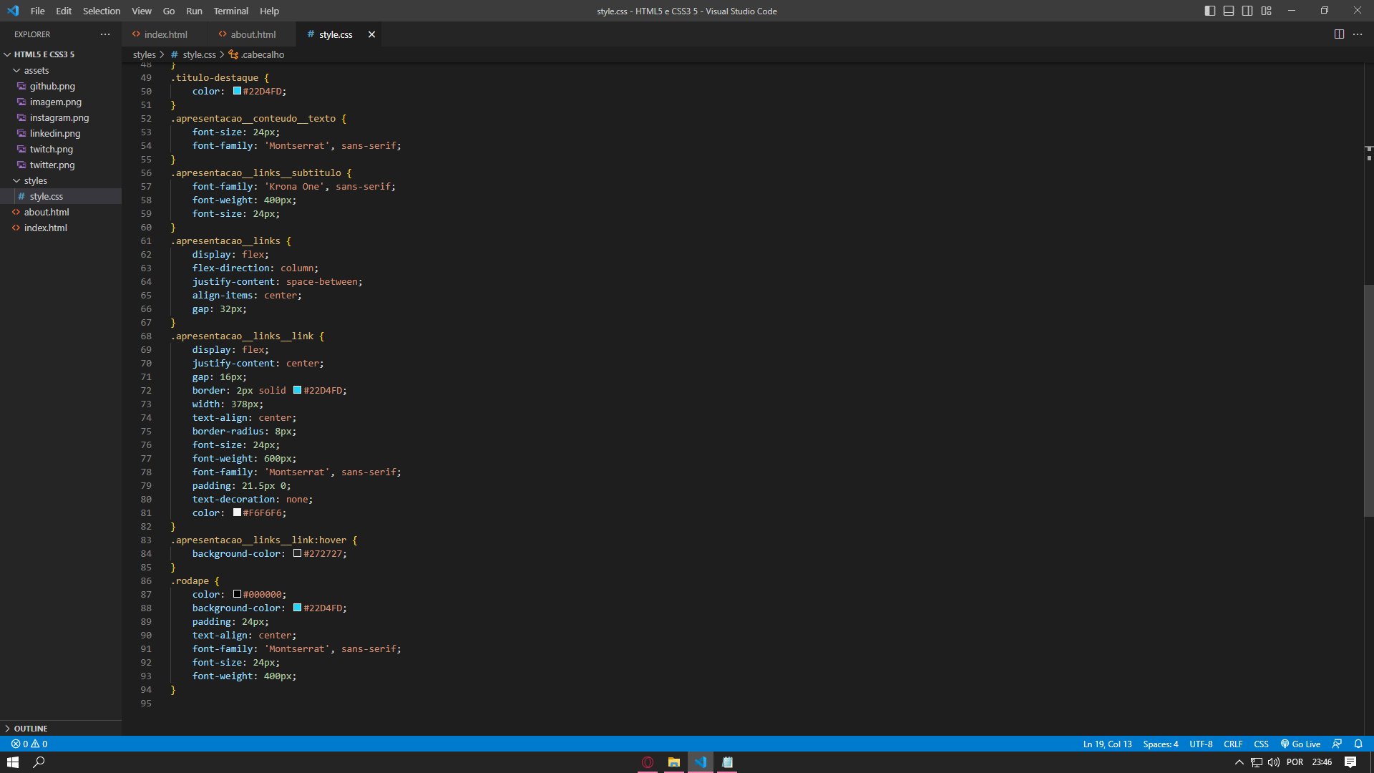Click the .cabecalho breadcrumb symbol
Viewport: 1374px width, 773px height.
(256, 54)
